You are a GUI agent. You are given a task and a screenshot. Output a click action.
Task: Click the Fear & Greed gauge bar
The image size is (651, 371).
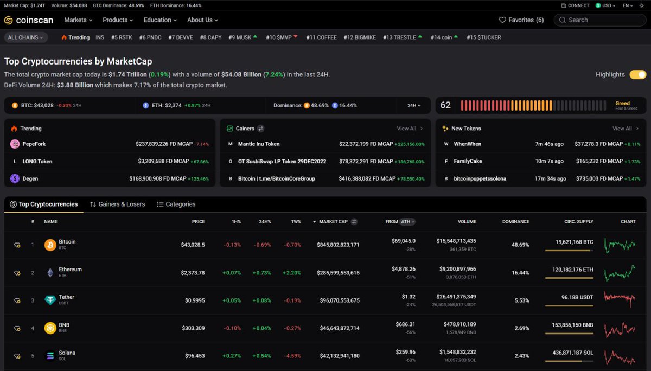point(533,105)
